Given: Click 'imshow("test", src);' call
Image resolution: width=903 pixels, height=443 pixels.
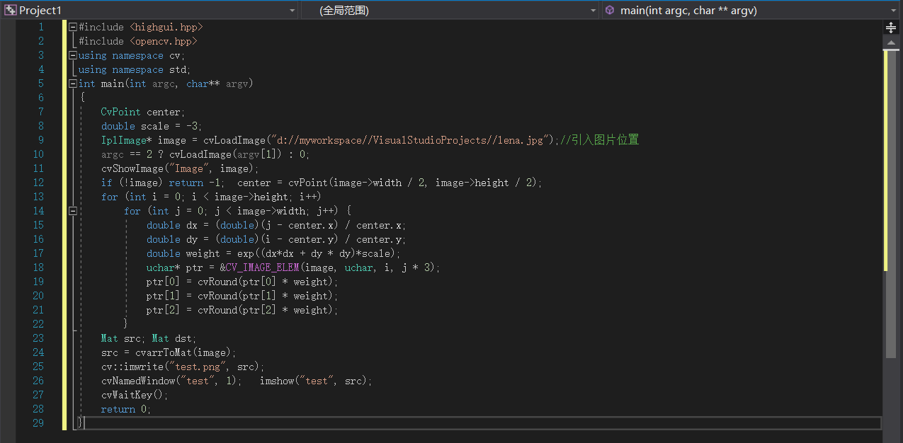Looking at the screenshot, I should (x=316, y=381).
